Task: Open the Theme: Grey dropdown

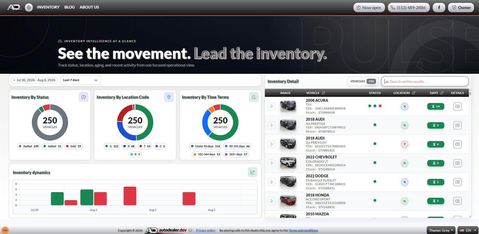Action: pos(441,230)
